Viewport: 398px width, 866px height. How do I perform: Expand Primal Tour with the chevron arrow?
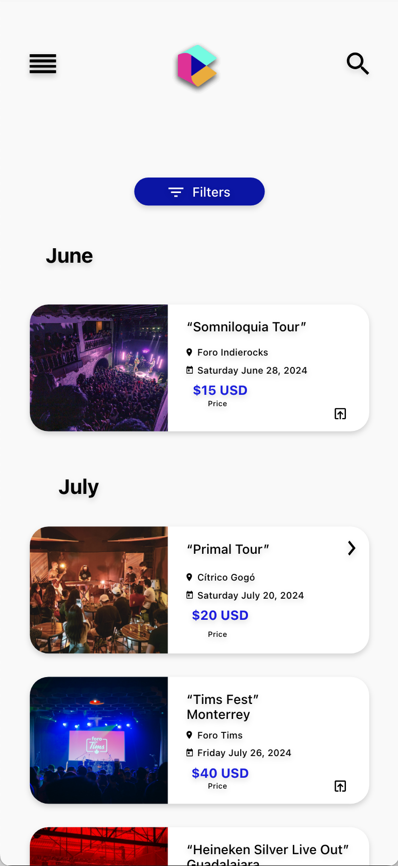click(x=352, y=548)
